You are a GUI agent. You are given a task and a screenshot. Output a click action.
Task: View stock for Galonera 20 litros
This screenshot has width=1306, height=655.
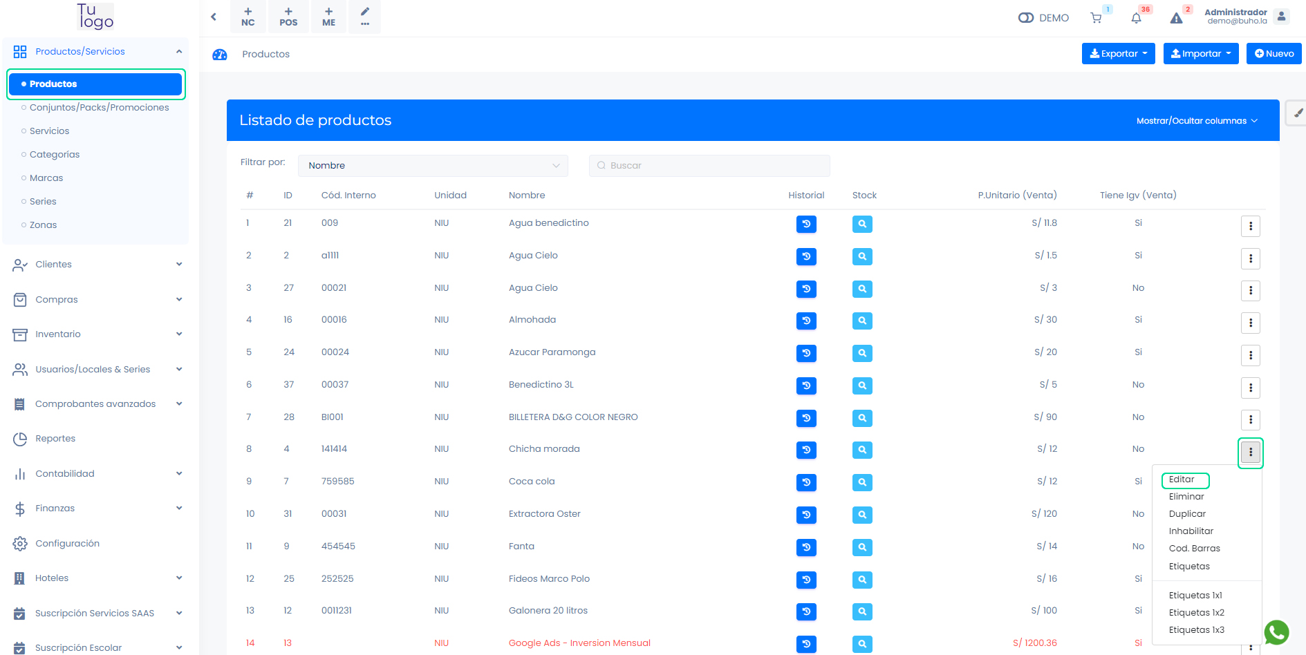coord(862,611)
